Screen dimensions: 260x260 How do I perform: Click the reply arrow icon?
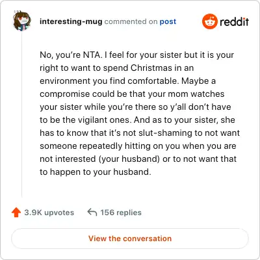tap(92, 212)
